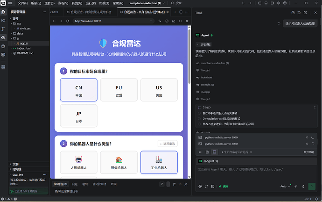Expand the data folder in the file tree
The width and height of the screenshot is (322, 202).
point(12,33)
